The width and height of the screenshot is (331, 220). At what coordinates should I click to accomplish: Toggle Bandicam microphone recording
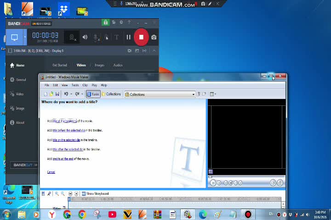pyautogui.click(x=96, y=38)
